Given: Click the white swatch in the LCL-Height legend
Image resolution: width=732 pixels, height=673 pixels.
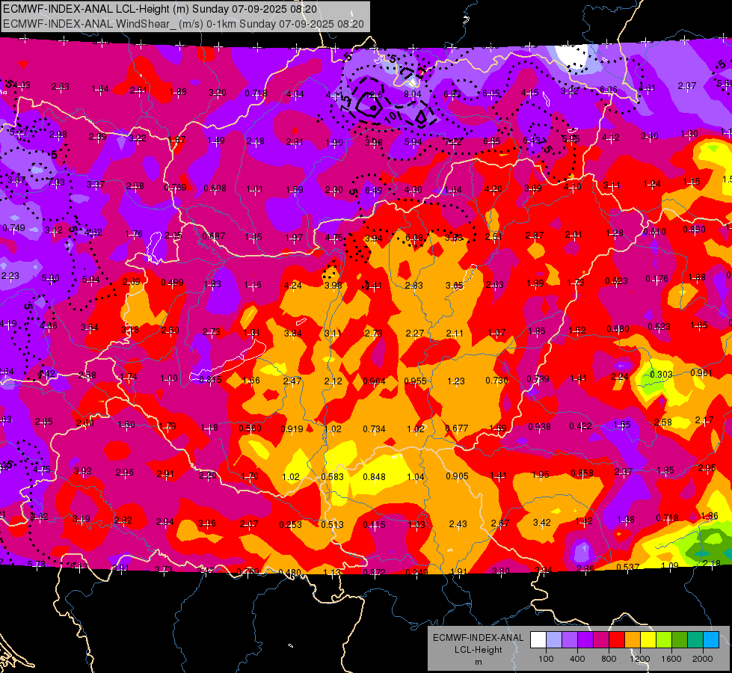Looking at the screenshot, I should tap(538, 640).
